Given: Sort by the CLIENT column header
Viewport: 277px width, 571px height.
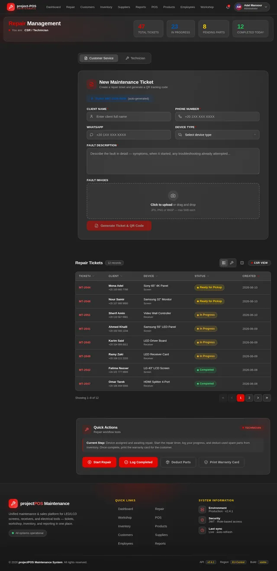Looking at the screenshot, I should tap(115, 276).
